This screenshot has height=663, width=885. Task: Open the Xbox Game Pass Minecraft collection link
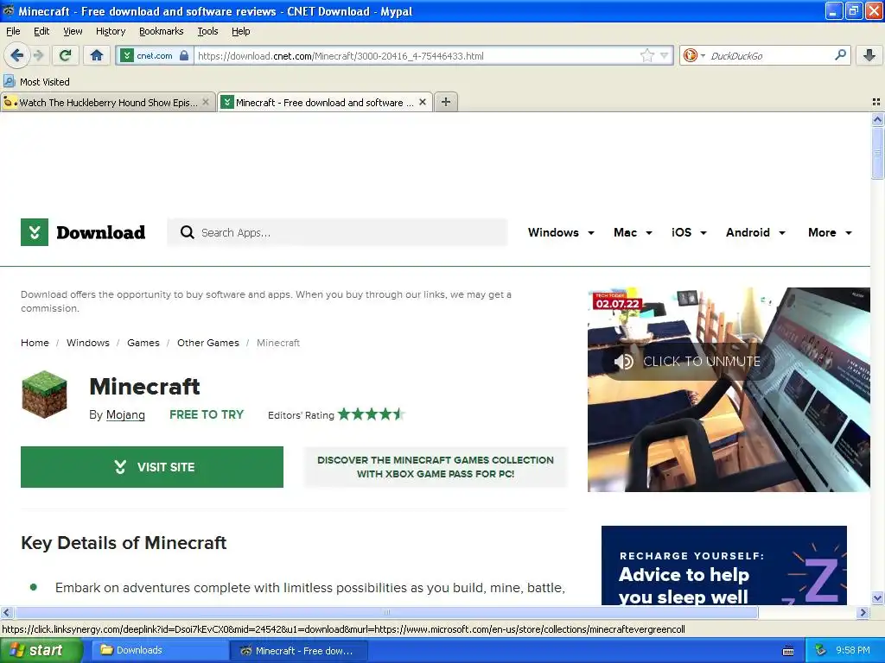pos(436,467)
